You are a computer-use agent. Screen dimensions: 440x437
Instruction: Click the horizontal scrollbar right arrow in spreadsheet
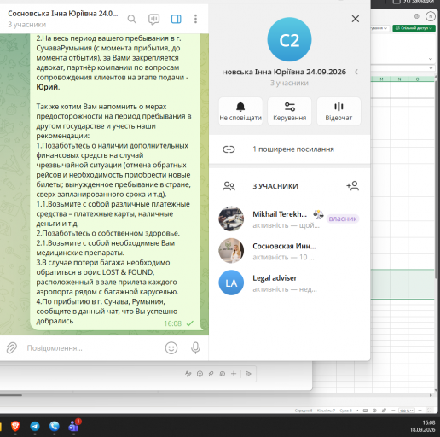click(431, 395)
